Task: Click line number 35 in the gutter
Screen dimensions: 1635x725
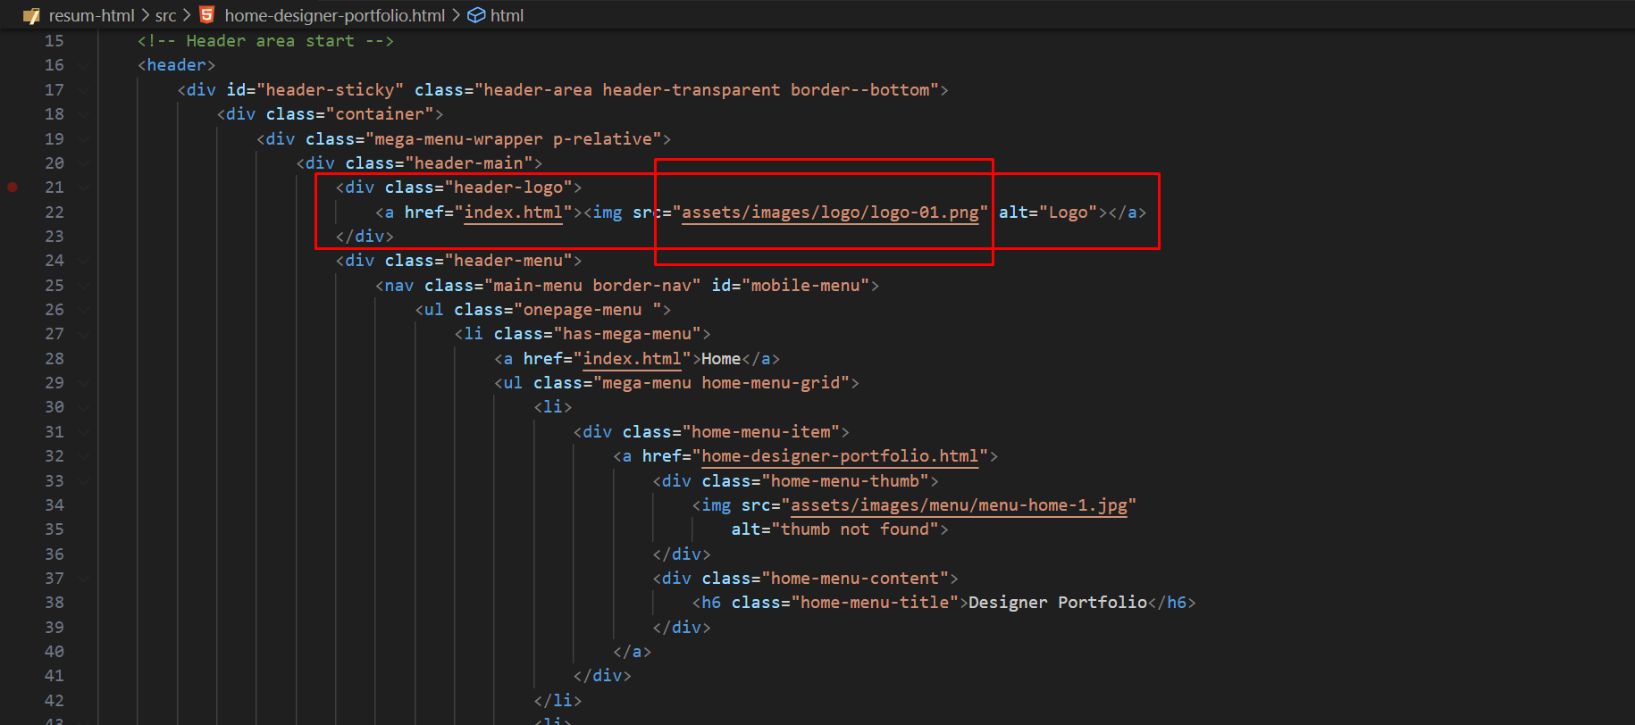Action: click(54, 529)
